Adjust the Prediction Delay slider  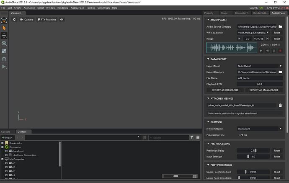253,151
